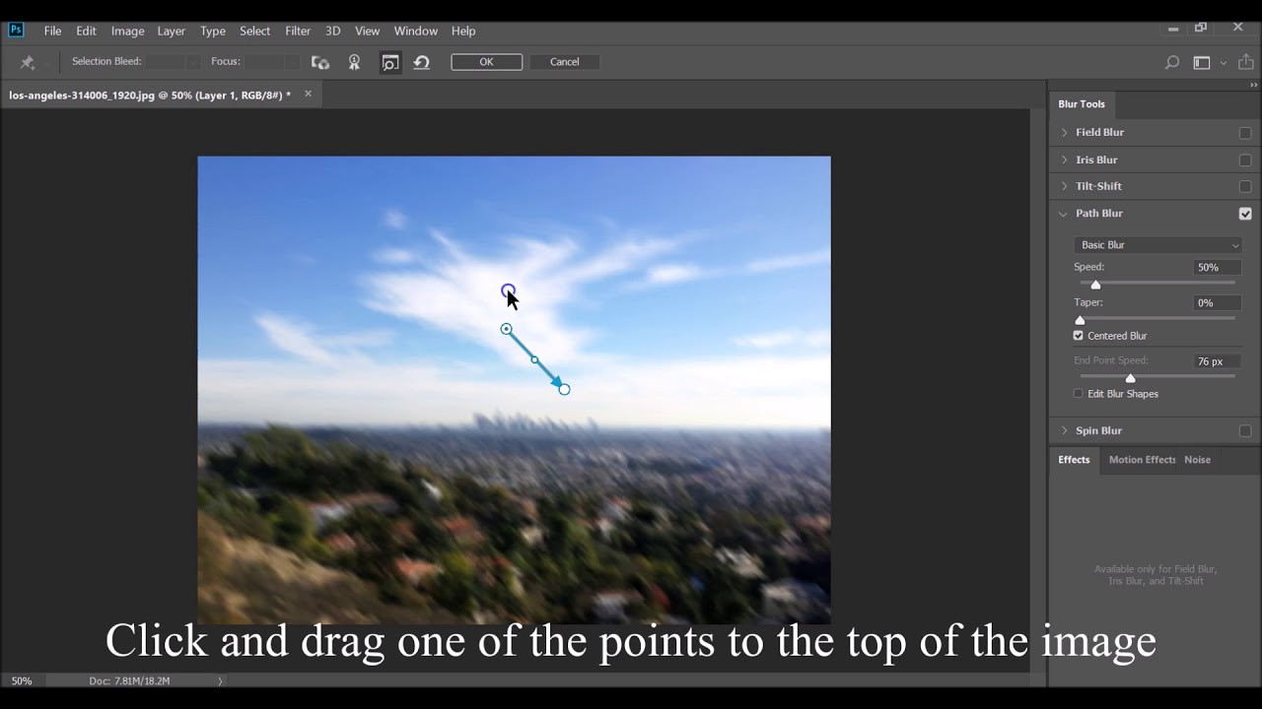Image resolution: width=1262 pixels, height=709 pixels.
Task: Click the Speed slider handle
Action: 1095,285
